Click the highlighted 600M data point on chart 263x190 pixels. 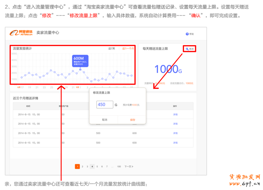[80, 69]
